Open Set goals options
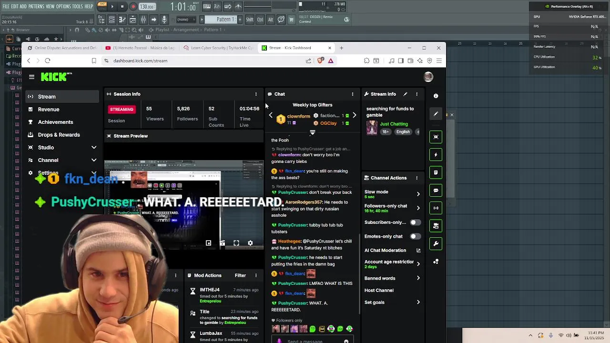This screenshot has width=610, height=343. [392, 302]
